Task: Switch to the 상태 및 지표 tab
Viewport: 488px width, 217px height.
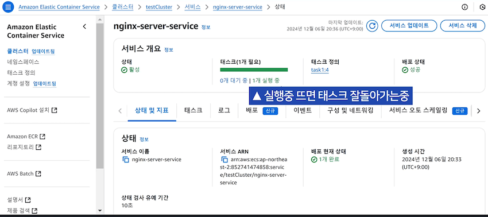Action: coord(152,111)
